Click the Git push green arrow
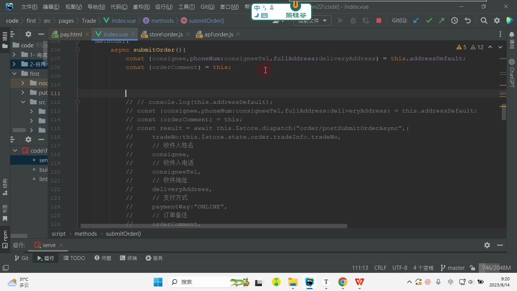Screen dimensions: 517x291 coord(442,21)
